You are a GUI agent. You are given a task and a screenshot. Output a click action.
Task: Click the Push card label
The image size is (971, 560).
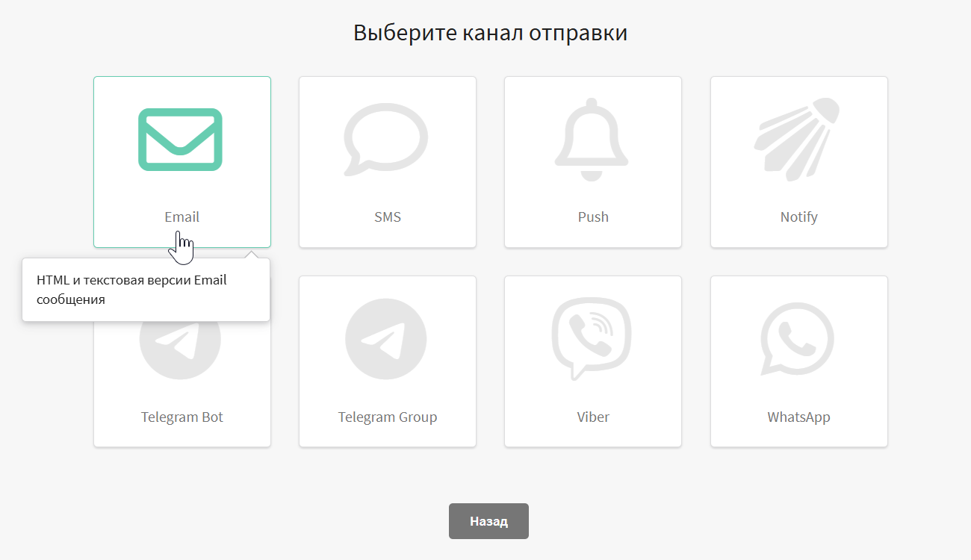[x=593, y=217]
